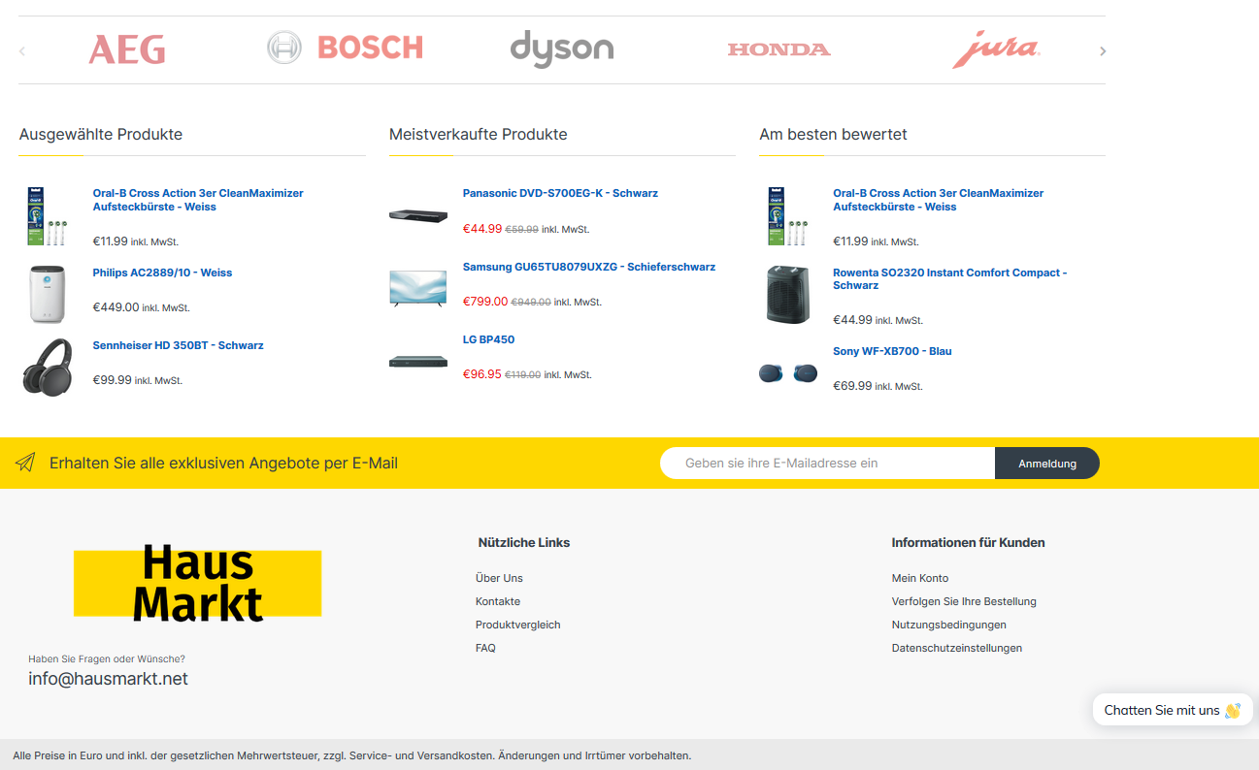The image size is (1259, 770).
Task: Click the Haus Markt footer logo
Action: [x=198, y=583]
